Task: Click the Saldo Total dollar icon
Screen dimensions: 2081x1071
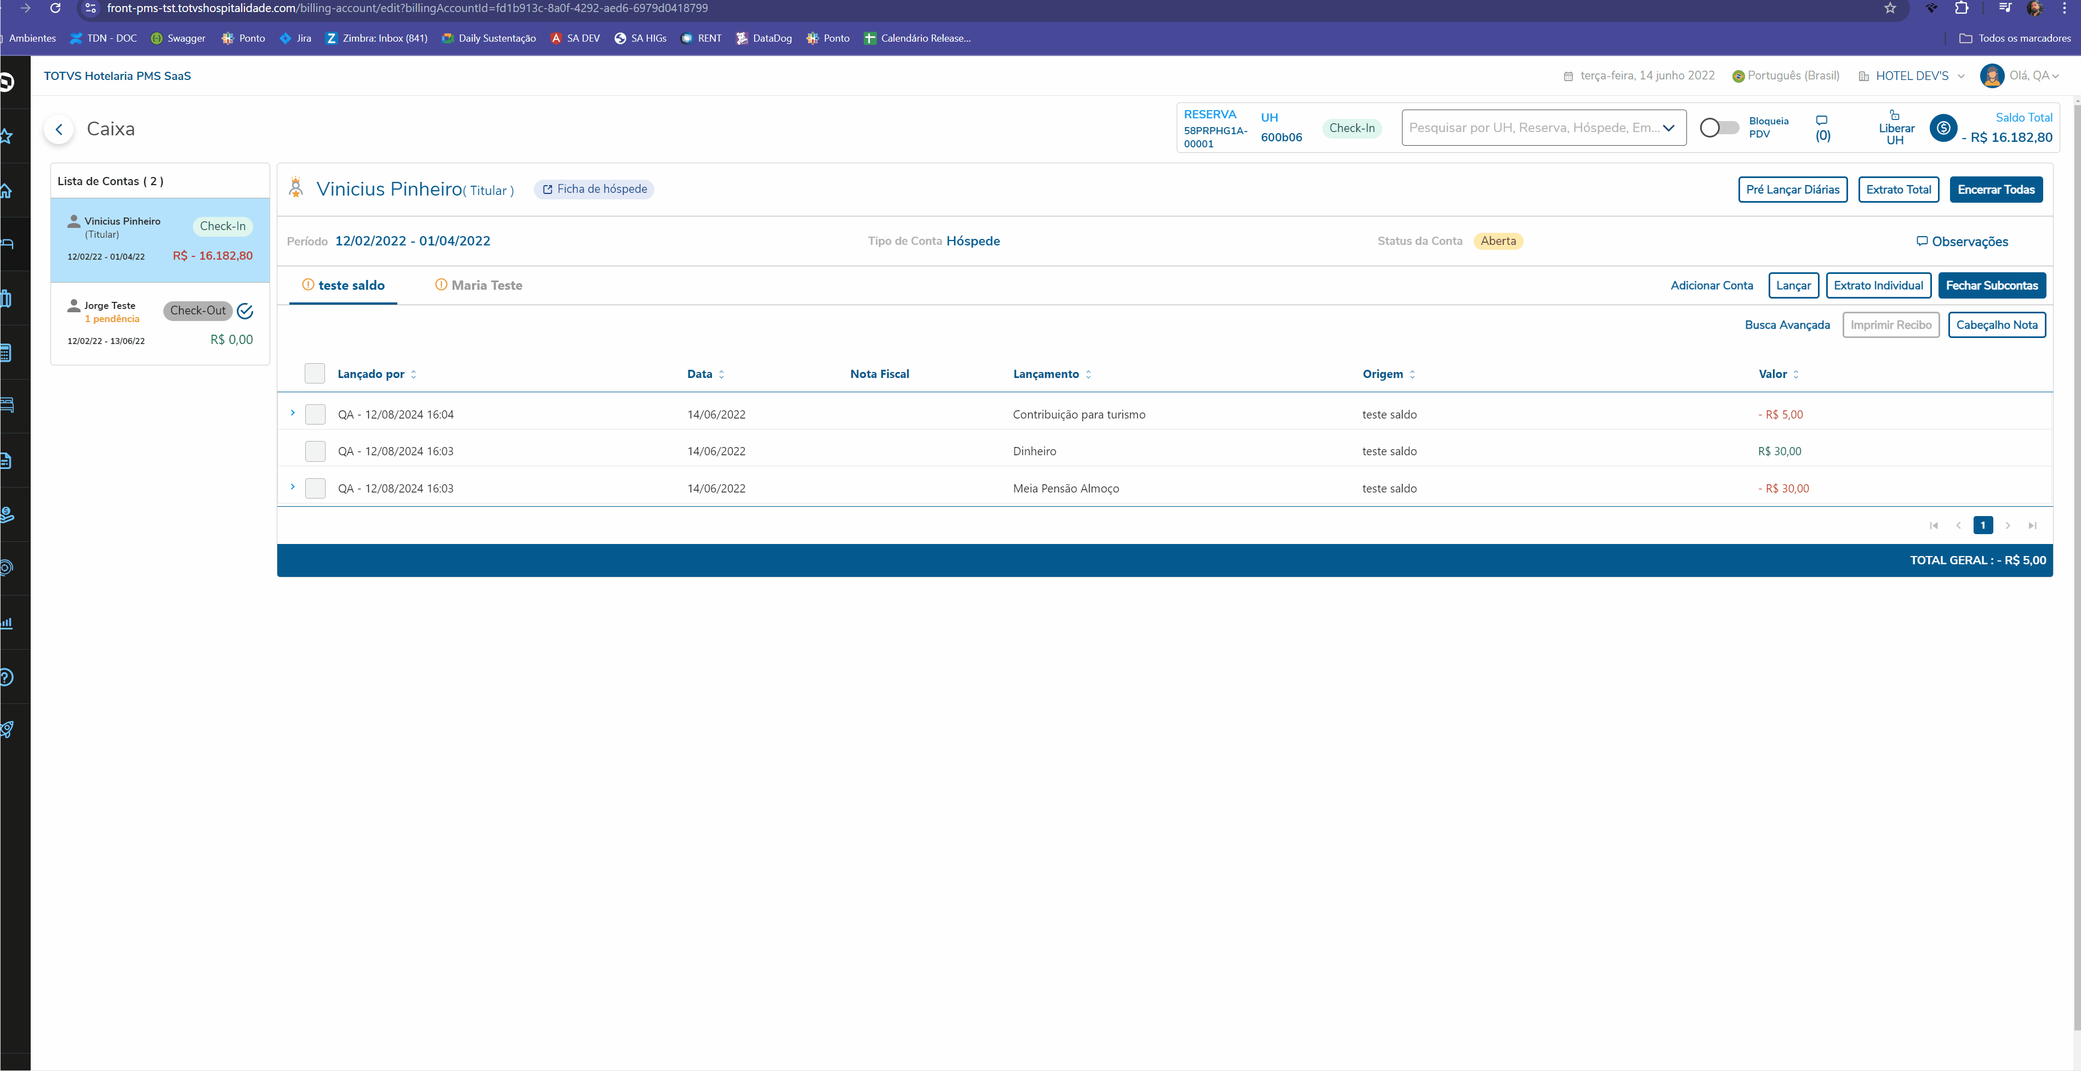Action: [1943, 128]
